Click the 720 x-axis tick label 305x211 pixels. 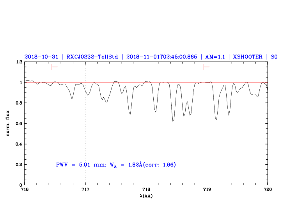pyautogui.click(x=268, y=190)
